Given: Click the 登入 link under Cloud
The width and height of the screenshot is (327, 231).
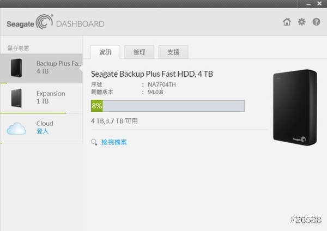Looking at the screenshot, I should [43, 131].
